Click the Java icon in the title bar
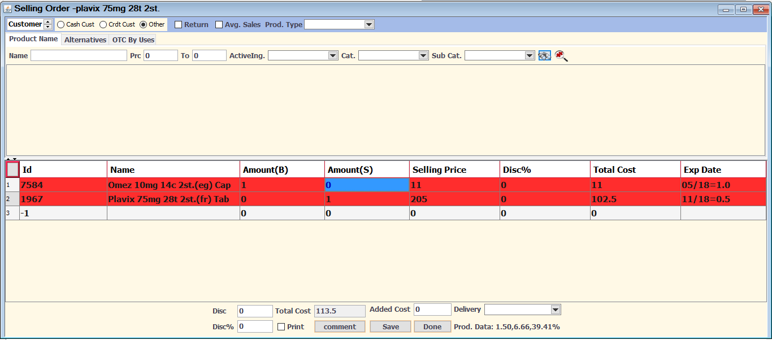 pos(8,8)
